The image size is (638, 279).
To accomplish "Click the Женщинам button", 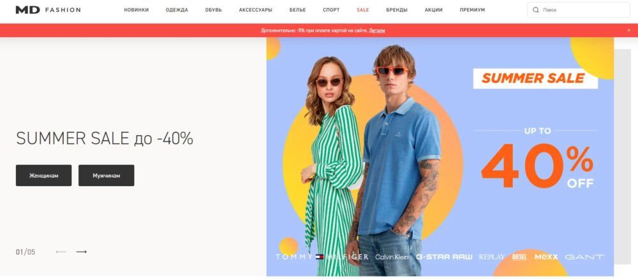I will (43, 175).
